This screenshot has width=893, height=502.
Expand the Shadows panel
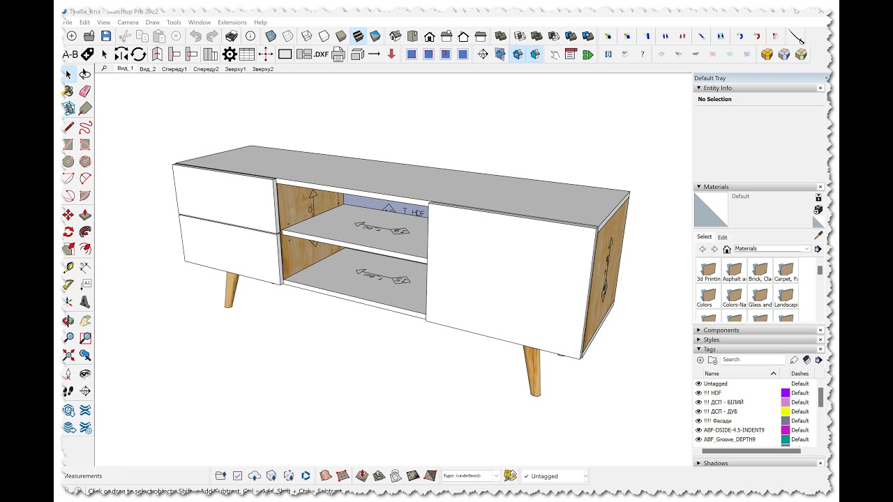pyautogui.click(x=698, y=463)
